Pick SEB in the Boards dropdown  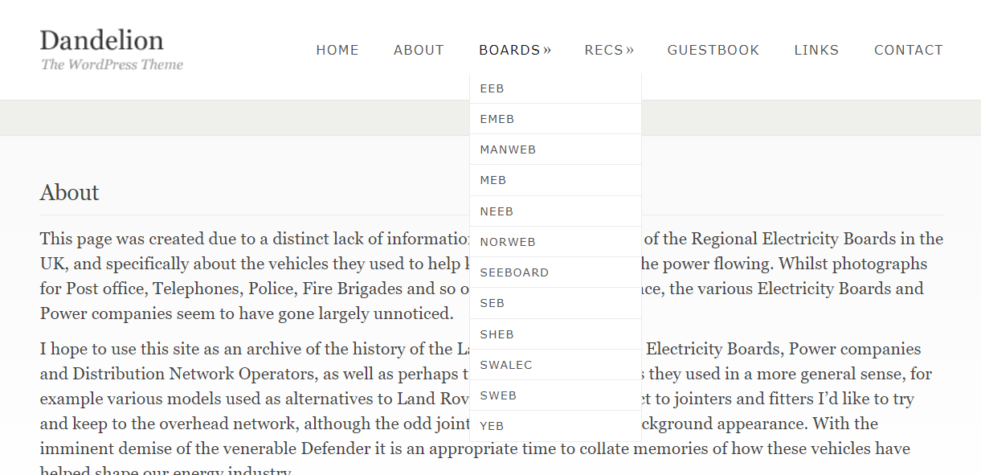coord(555,303)
